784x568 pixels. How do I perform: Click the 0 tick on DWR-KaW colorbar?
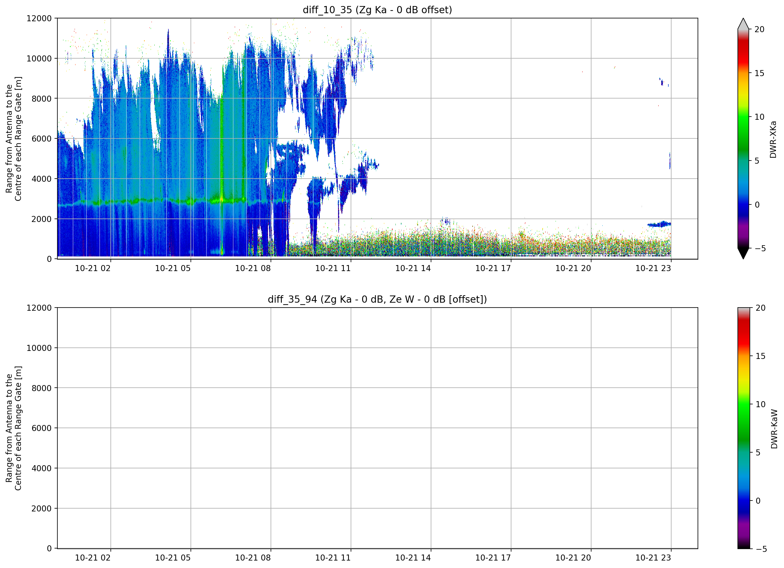click(x=758, y=501)
